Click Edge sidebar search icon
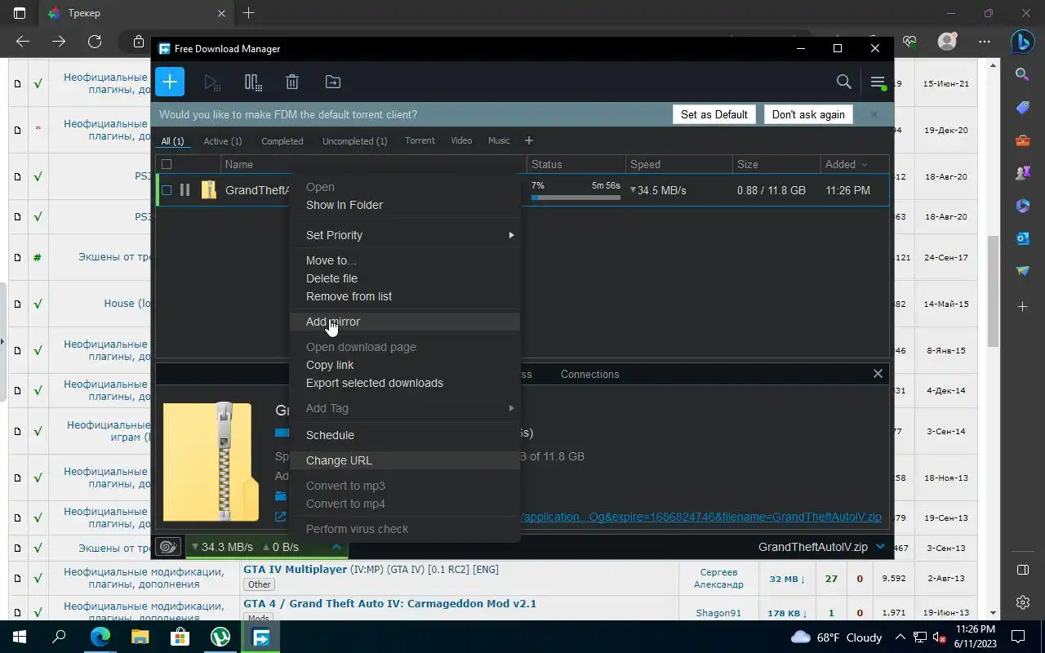Viewport: 1045px width, 653px height. point(1022,74)
